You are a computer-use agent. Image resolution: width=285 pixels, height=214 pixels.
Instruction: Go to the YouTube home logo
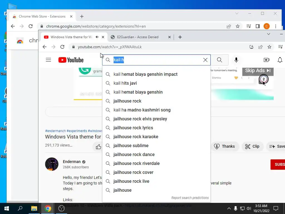click(x=71, y=60)
